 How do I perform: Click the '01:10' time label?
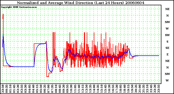tap(10, 89)
